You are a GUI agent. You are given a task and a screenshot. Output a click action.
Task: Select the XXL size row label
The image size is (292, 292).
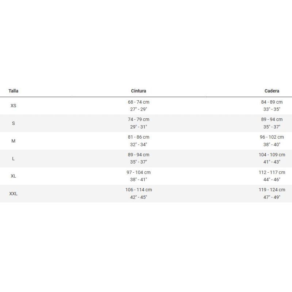(14, 194)
